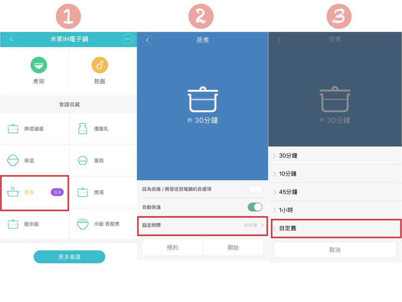402x302 pixels.
Task: Choose the 保溫 keep-warm bowl icon
Action: 13,160
